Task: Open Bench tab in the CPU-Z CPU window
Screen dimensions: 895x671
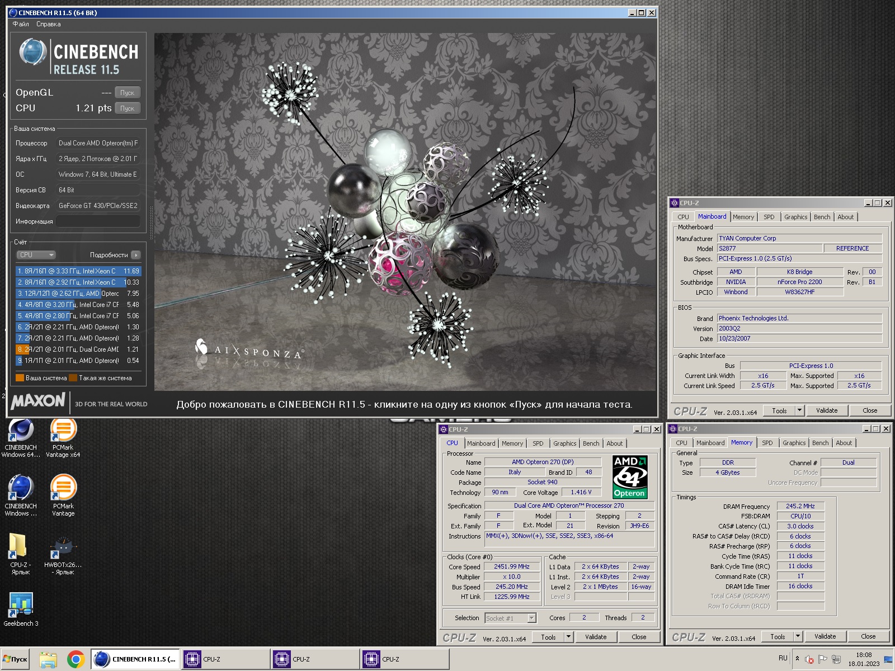Action: click(x=591, y=443)
